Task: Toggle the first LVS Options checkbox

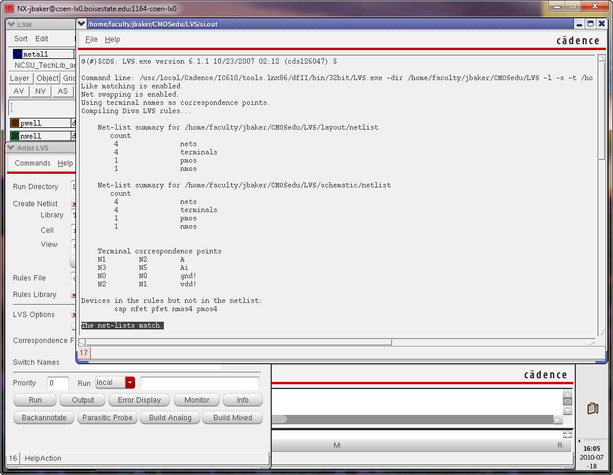Action: [74, 314]
